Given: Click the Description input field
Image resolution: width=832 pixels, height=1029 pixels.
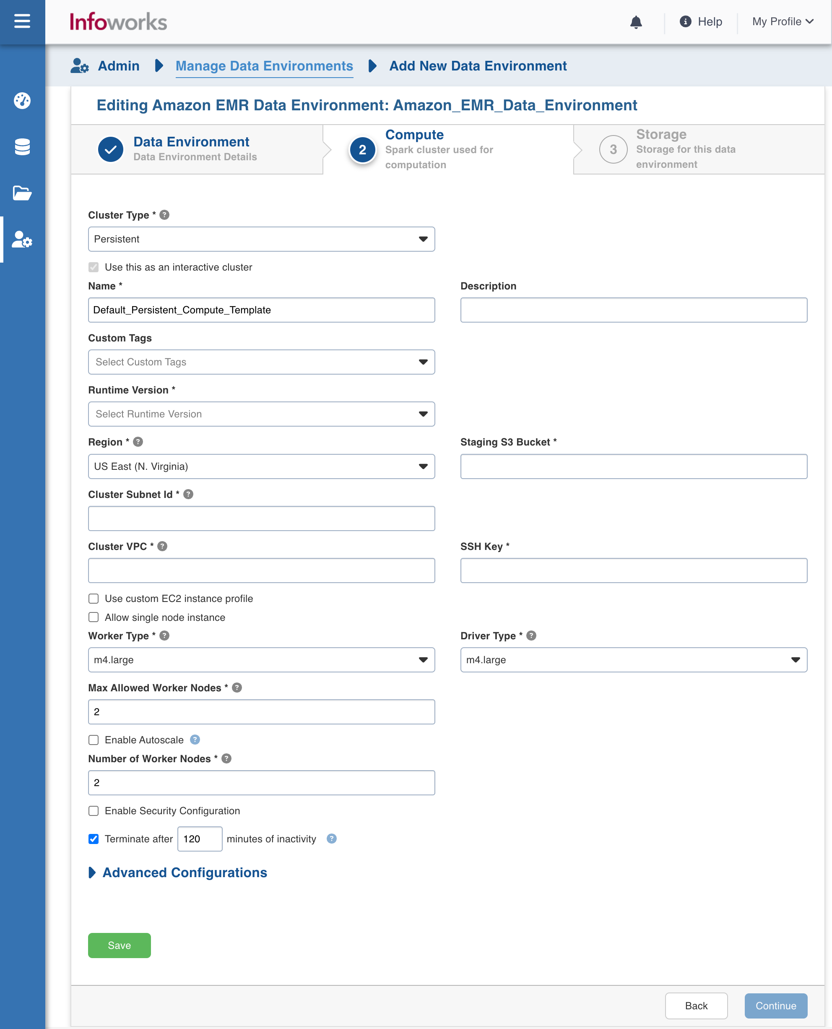Looking at the screenshot, I should click(634, 310).
